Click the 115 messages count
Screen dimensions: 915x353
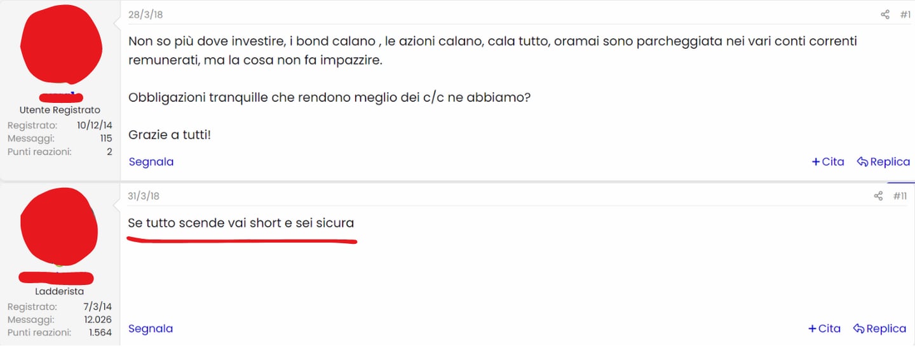(105, 138)
